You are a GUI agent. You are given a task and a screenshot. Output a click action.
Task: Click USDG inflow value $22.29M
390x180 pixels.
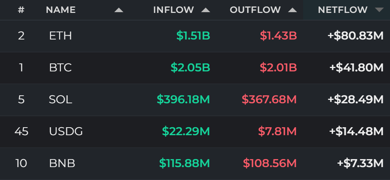[x=186, y=131]
